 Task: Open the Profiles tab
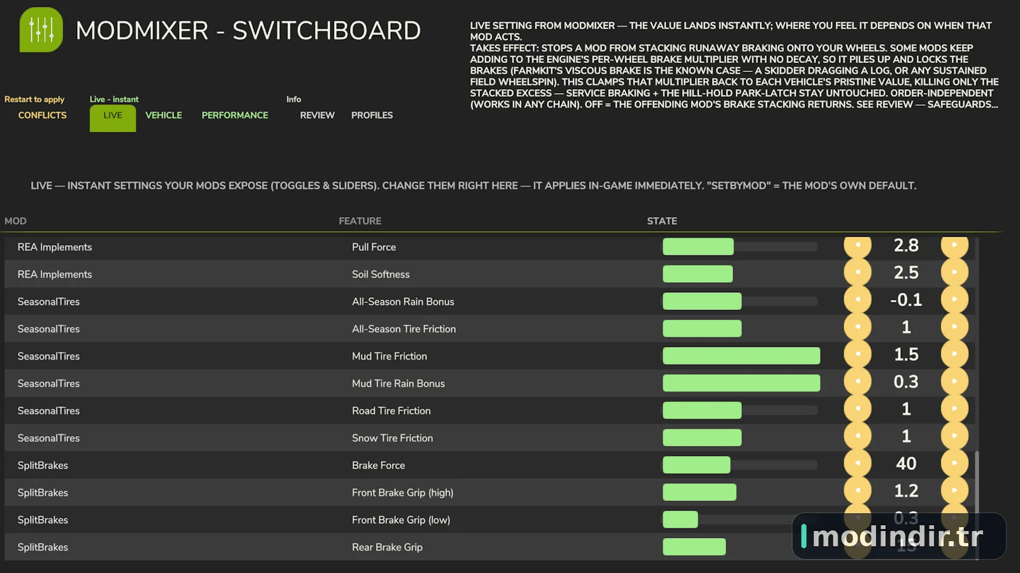click(x=372, y=115)
